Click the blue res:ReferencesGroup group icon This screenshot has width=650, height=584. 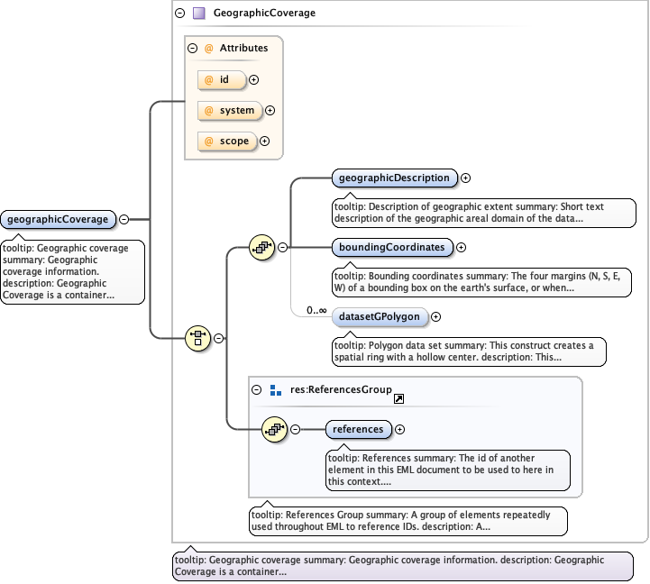[275, 390]
